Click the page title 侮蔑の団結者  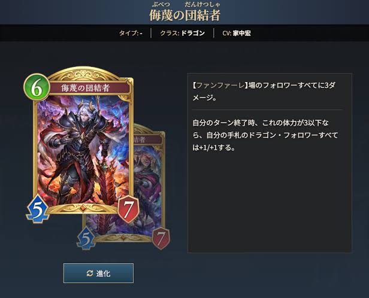184,16
